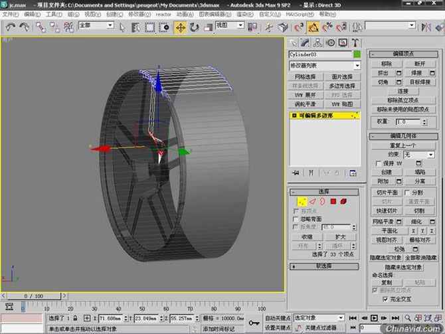This screenshot has height=334, width=445.
Task: Activate the Select and Move tool
Action: [x=181, y=27]
